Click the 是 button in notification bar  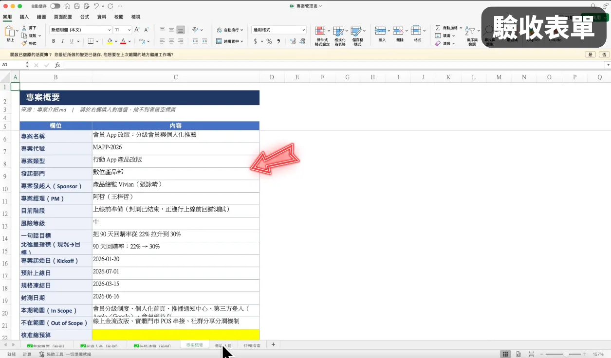click(x=591, y=54)
